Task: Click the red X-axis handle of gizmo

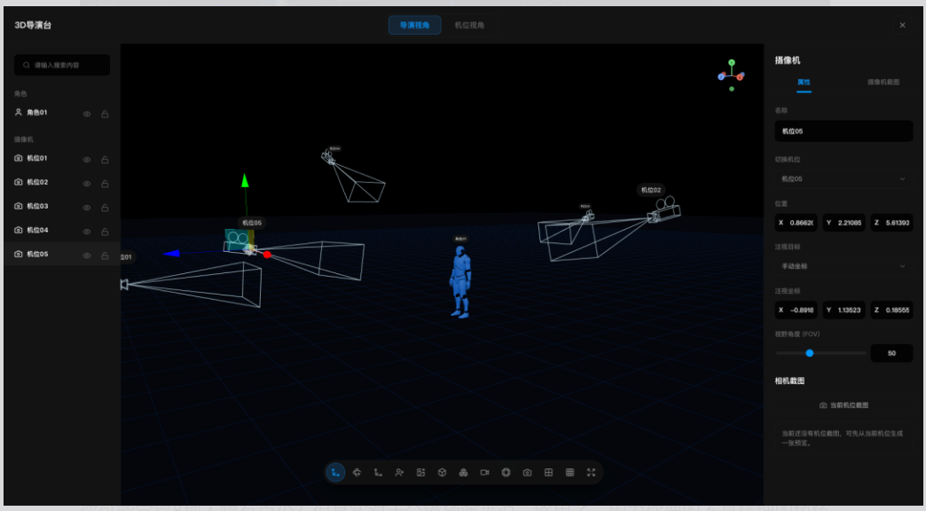Action: [x=267, y=255]
